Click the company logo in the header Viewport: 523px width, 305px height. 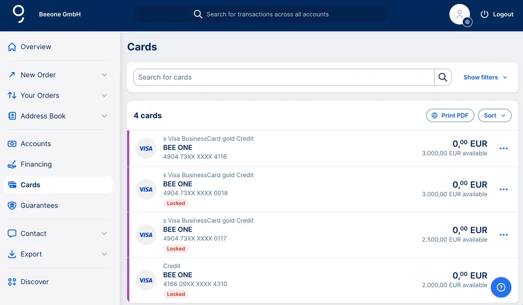19,14
